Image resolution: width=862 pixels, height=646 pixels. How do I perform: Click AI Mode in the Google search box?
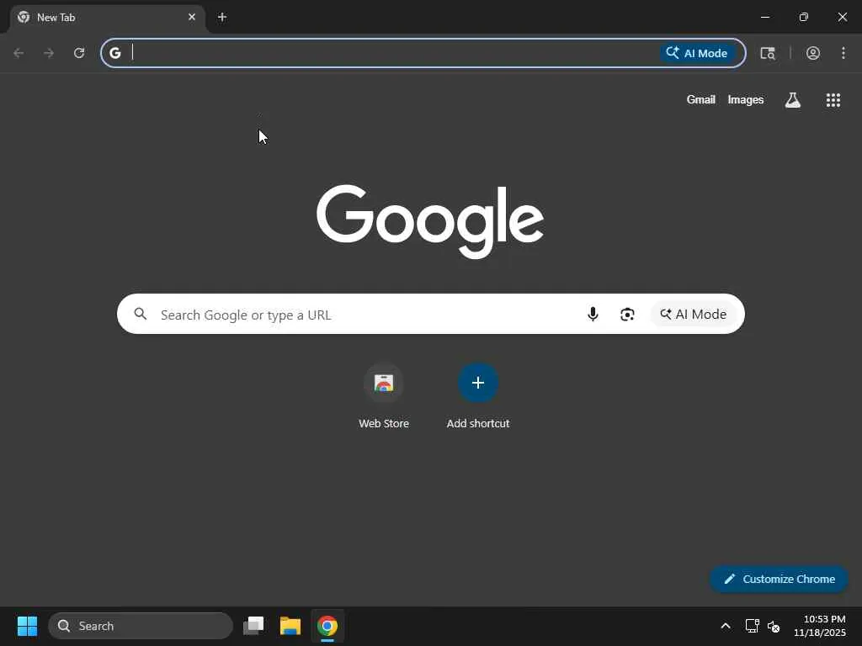pos(694,315)
